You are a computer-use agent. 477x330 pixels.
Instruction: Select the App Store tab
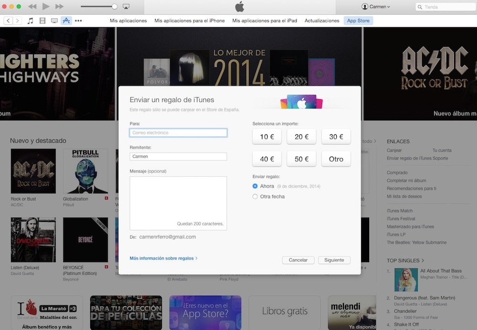[x=358, y=20]
